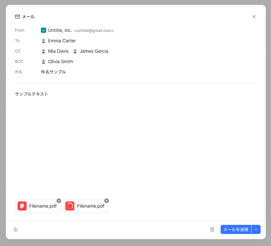
Task: Click the second attachment's Filename.pdf text
Action: [91, 206]
